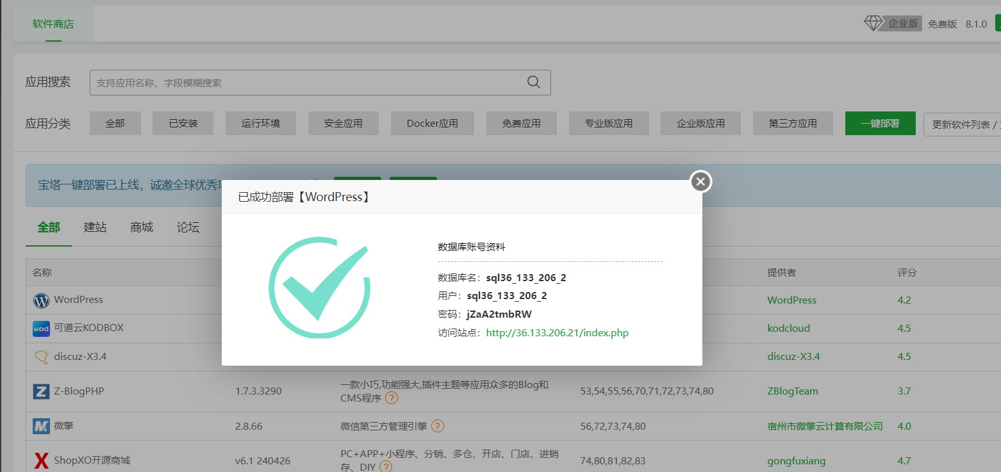Open the discuz-X3.4 provider link
Viewport: 1001px width, 472px height.
pos(793,356)
